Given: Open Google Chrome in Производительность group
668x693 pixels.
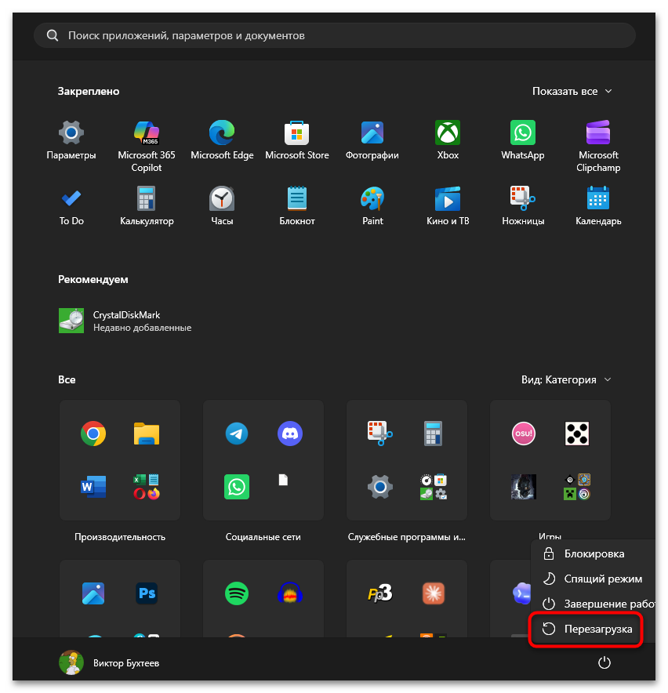Looking at the screenshot, I should [x=93, y=434].
